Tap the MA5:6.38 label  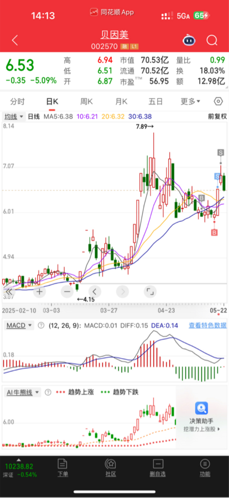(58, 116)
